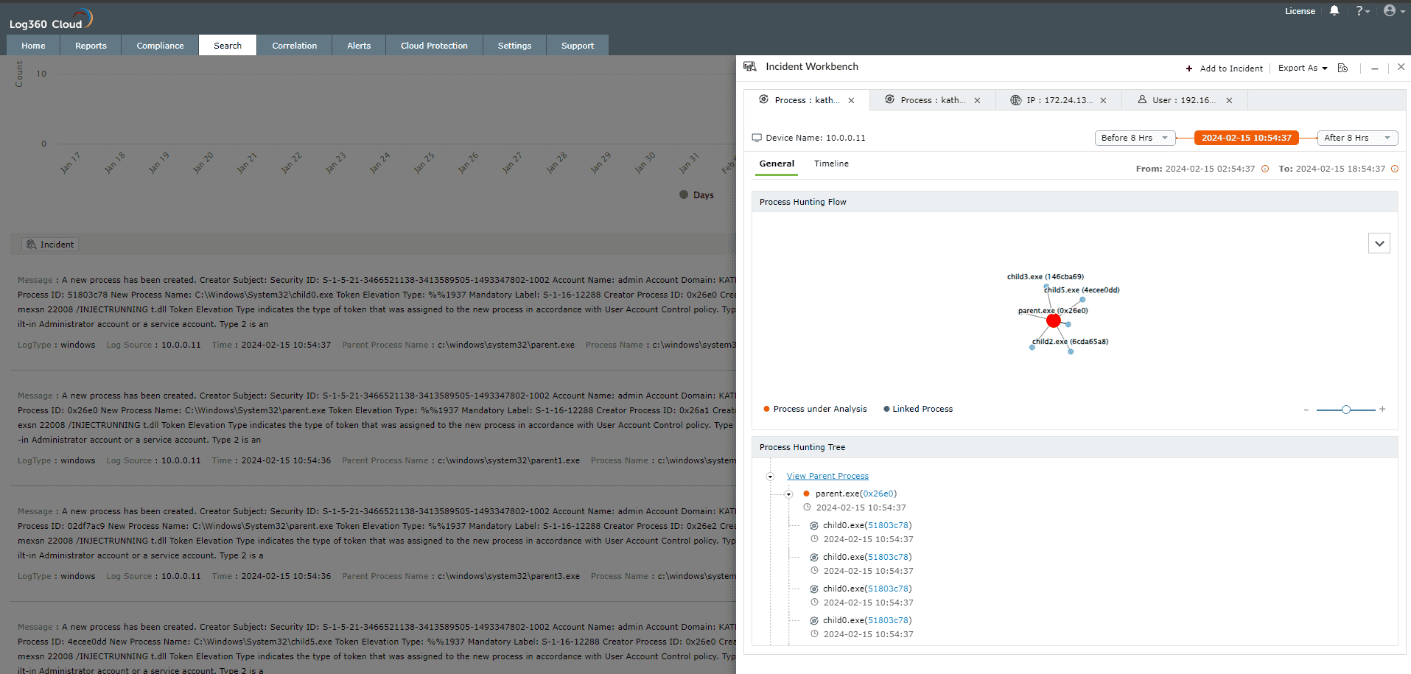Switch to the IP : 172.24.13 tab

pos(1059,100)
